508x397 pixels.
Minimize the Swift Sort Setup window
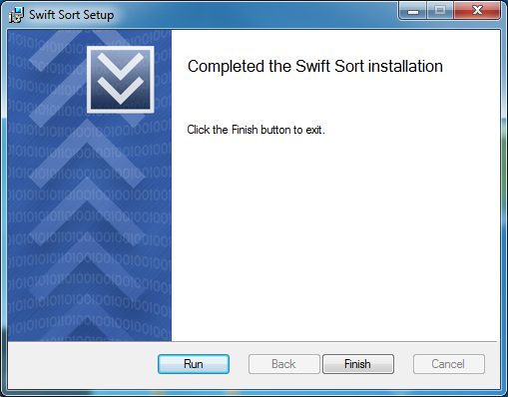[413, 11]
